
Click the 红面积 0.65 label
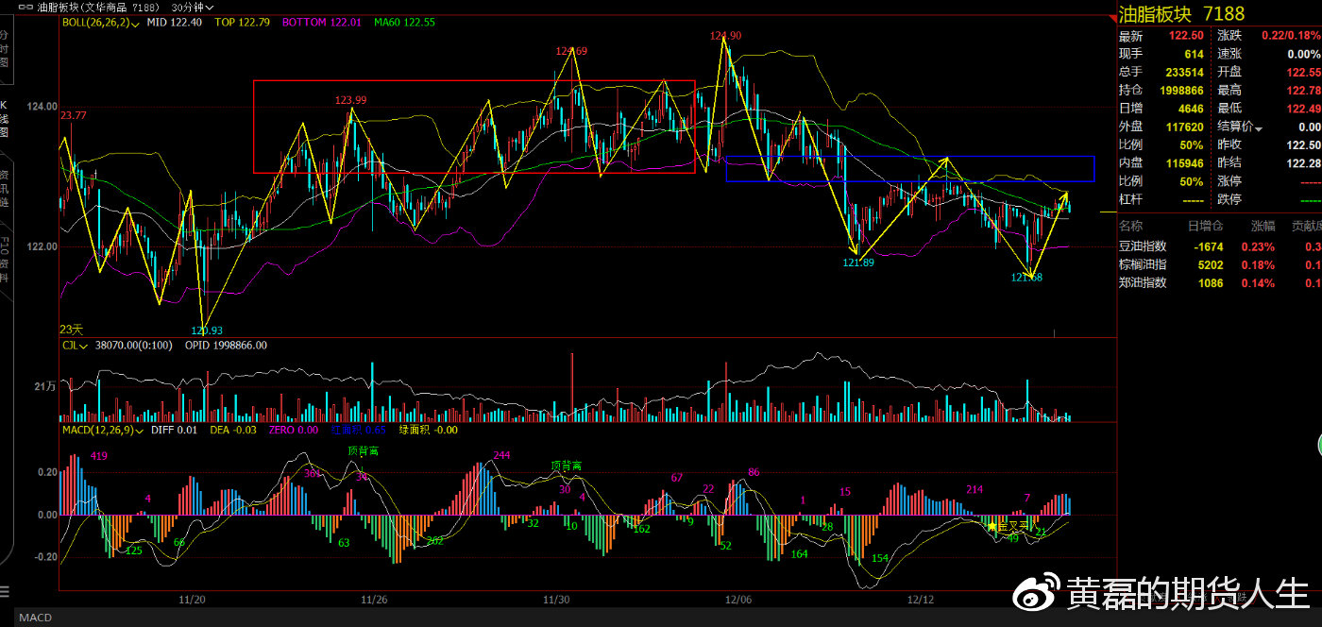point(359,430)
